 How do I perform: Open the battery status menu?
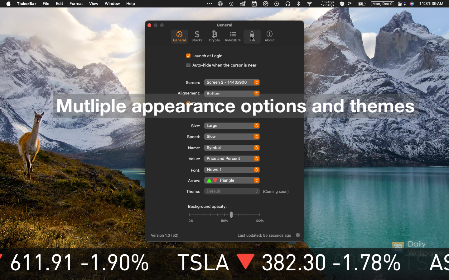point(362,4)
